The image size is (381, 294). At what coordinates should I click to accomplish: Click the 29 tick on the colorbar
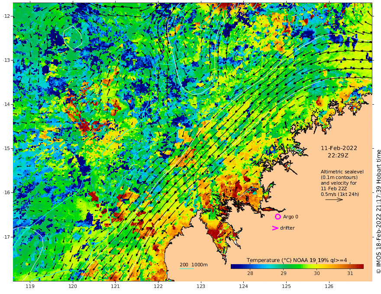283,273
